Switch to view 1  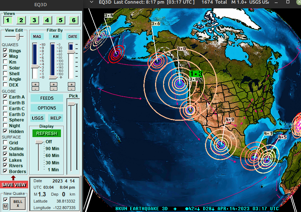tap(8, 20)
